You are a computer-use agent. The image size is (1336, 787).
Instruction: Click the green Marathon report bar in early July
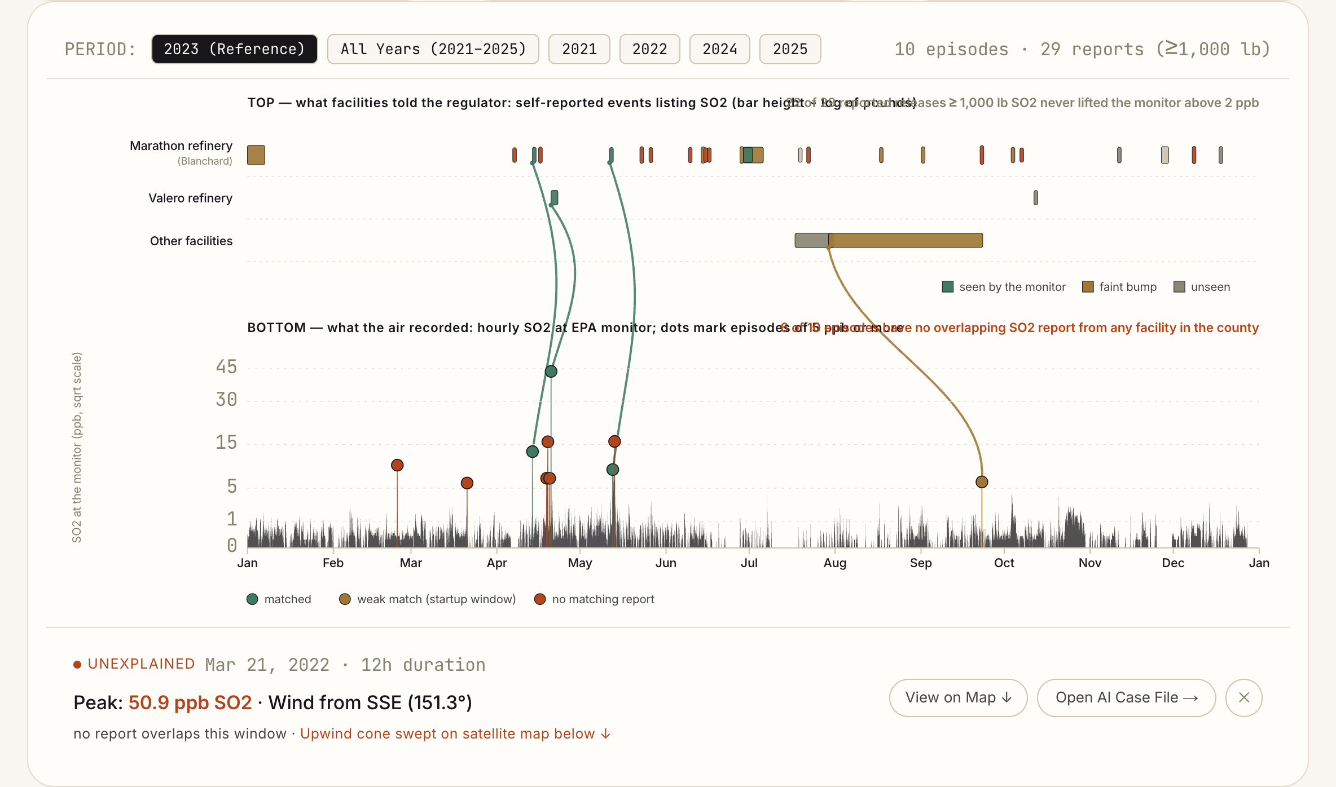(x=748, y=155)
